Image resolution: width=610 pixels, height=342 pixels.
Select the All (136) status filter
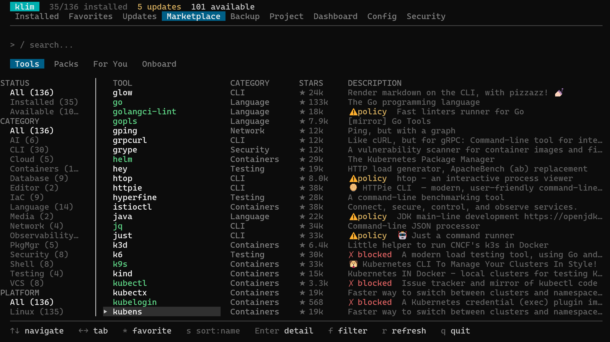tap(32, 92)
